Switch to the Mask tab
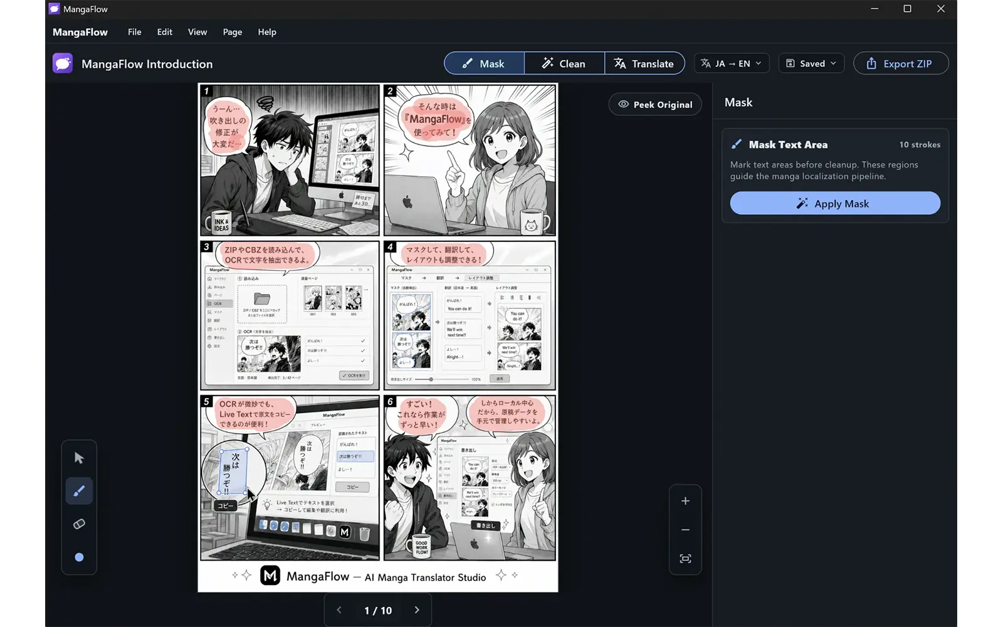1003x627 pixels. click(x=484, y=63)
